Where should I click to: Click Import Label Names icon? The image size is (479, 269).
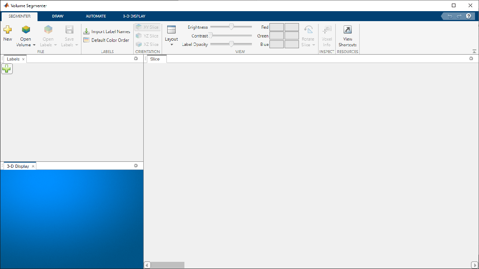point(86,31)
